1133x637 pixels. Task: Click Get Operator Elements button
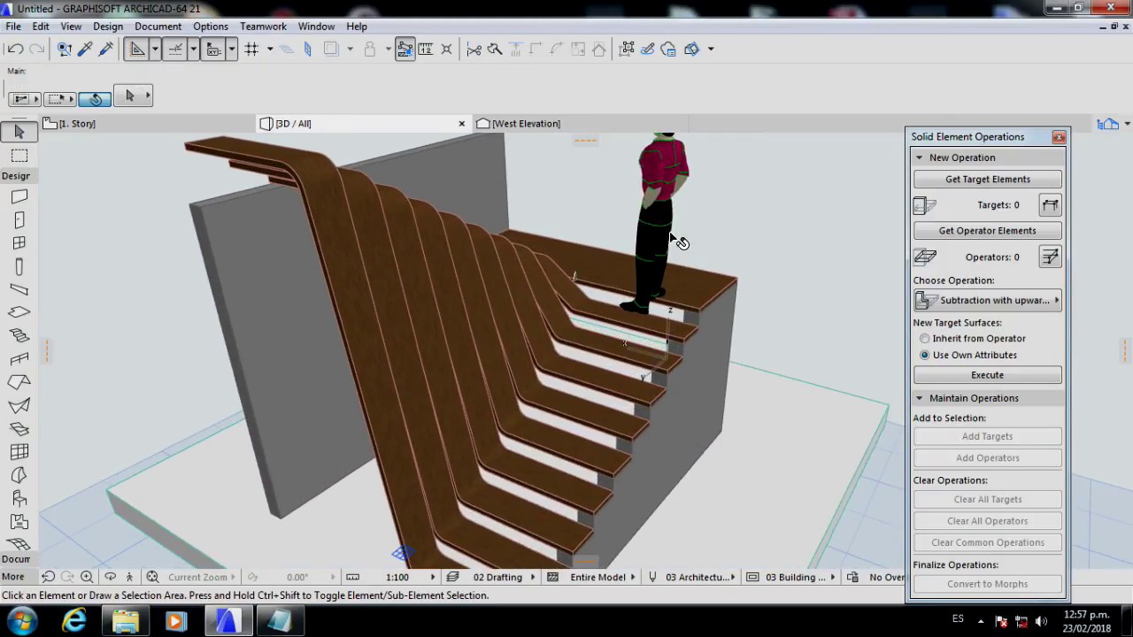click(988, 231)
